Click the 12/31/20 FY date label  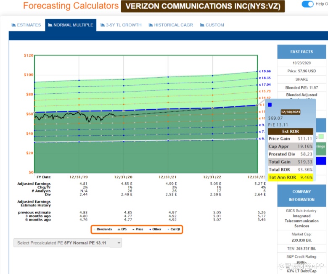click(123, 177)
